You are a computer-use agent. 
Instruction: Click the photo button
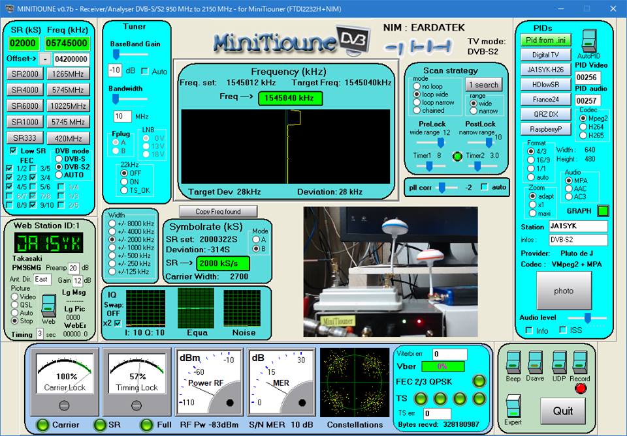click(x=564, y=291)
